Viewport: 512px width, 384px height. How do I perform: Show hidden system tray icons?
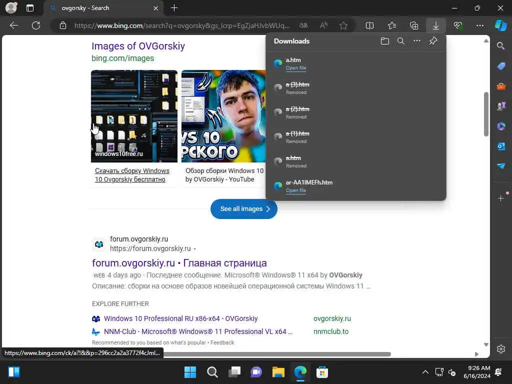coord(425,372)
